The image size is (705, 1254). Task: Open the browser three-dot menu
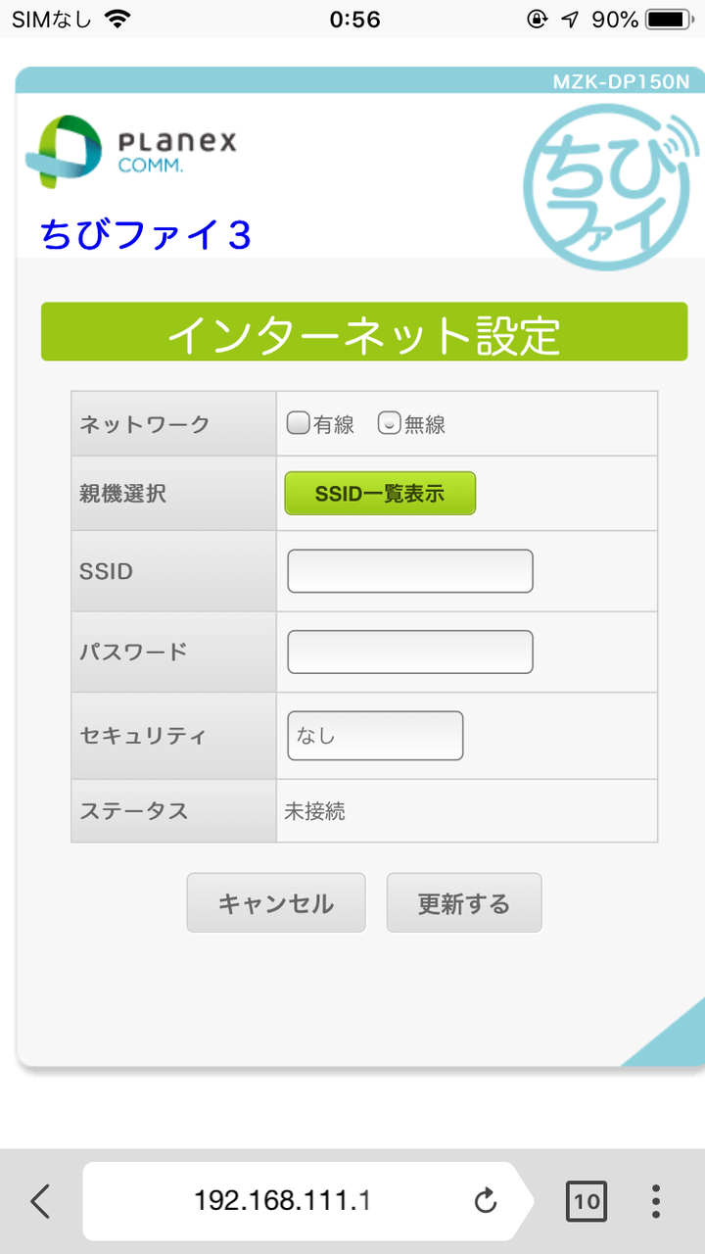click(656, 1201)
